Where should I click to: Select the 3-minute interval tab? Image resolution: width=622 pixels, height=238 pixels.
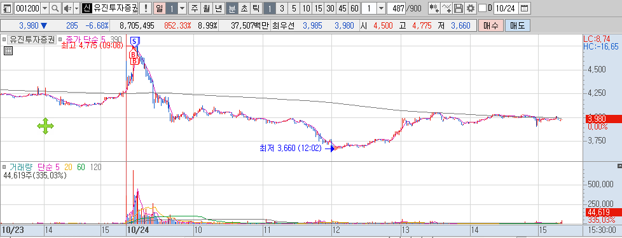282,8
